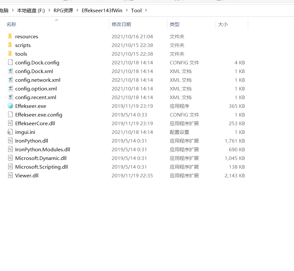Click the Tool breadcrumb in the address bar

(136, 11)
